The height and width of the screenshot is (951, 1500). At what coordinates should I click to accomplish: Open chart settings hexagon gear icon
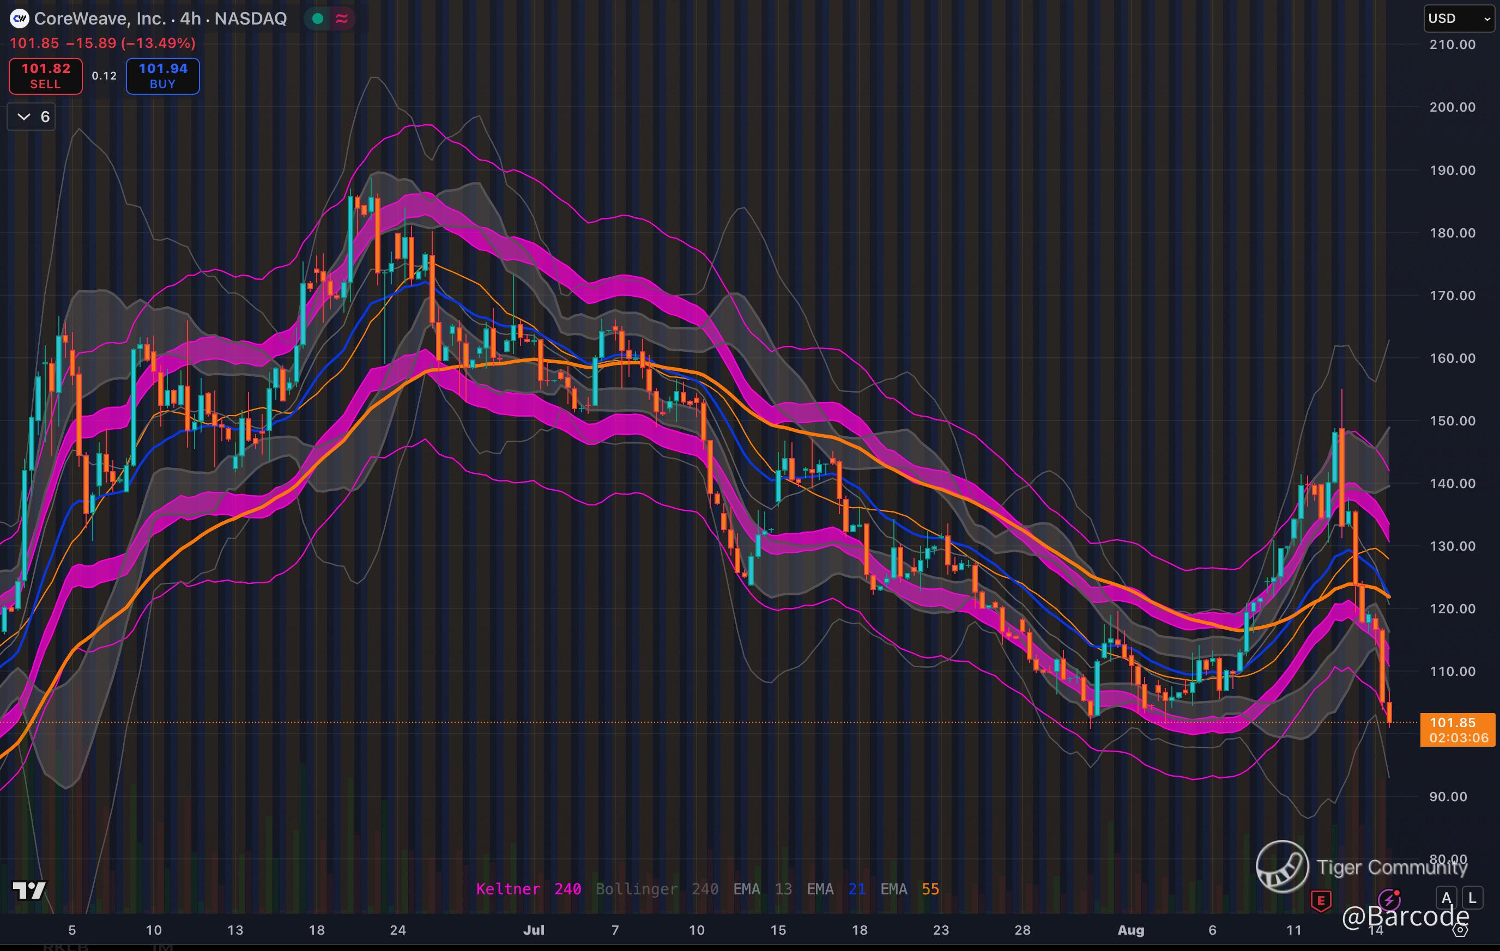pos(1460,930)
